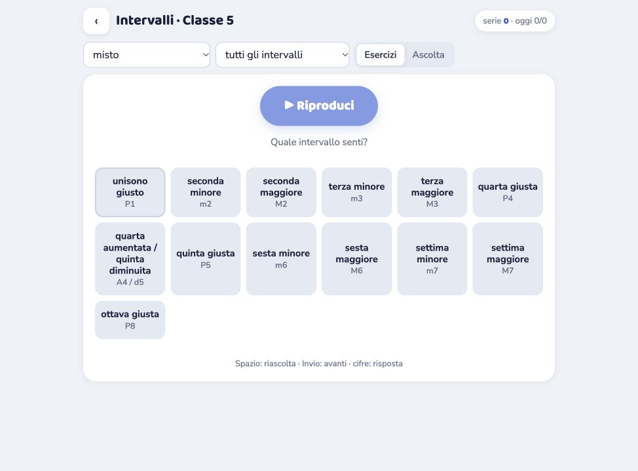Click the prompt "Quale intervallo senti?"
638x471 pixels.
[319, 142]
